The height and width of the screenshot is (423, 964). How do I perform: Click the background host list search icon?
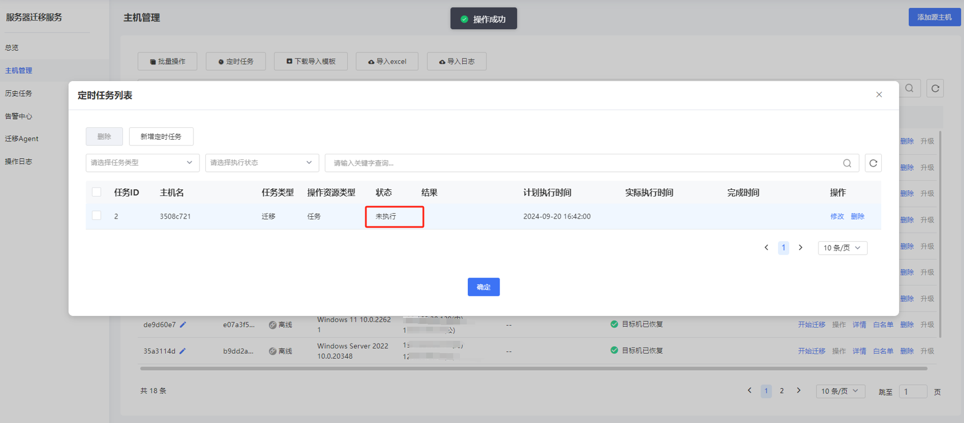pyautogui.click(x=909, y=88)
